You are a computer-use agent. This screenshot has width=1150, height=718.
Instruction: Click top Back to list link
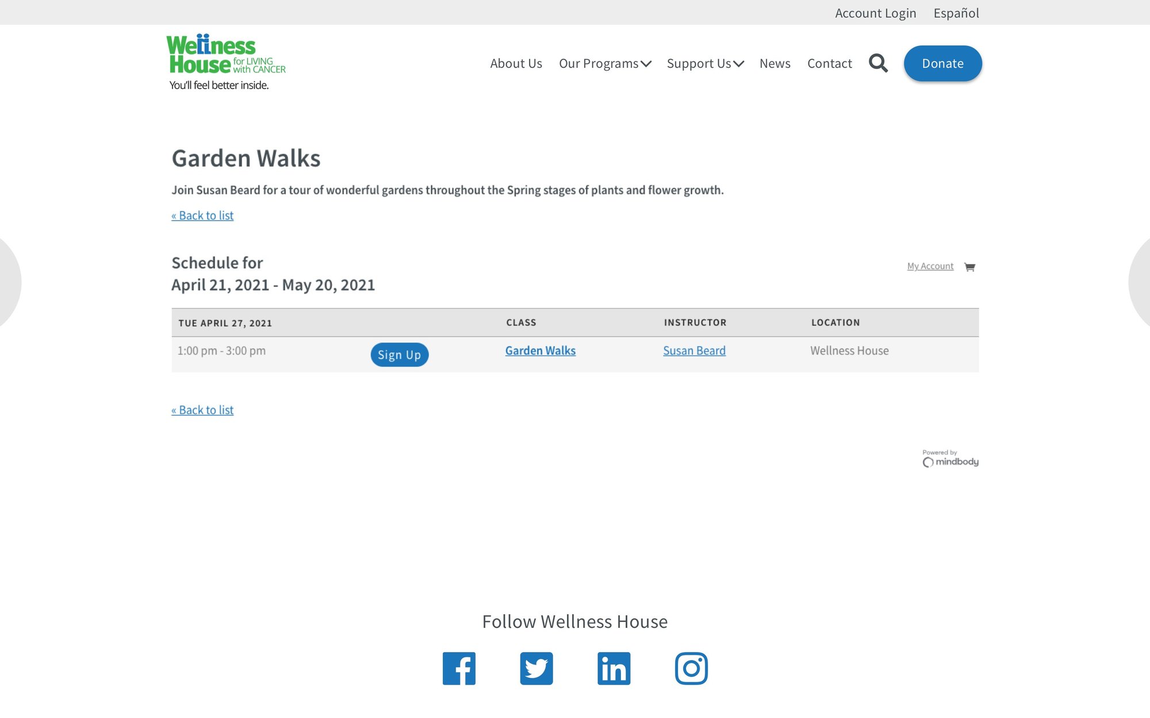tap(202, 215)
